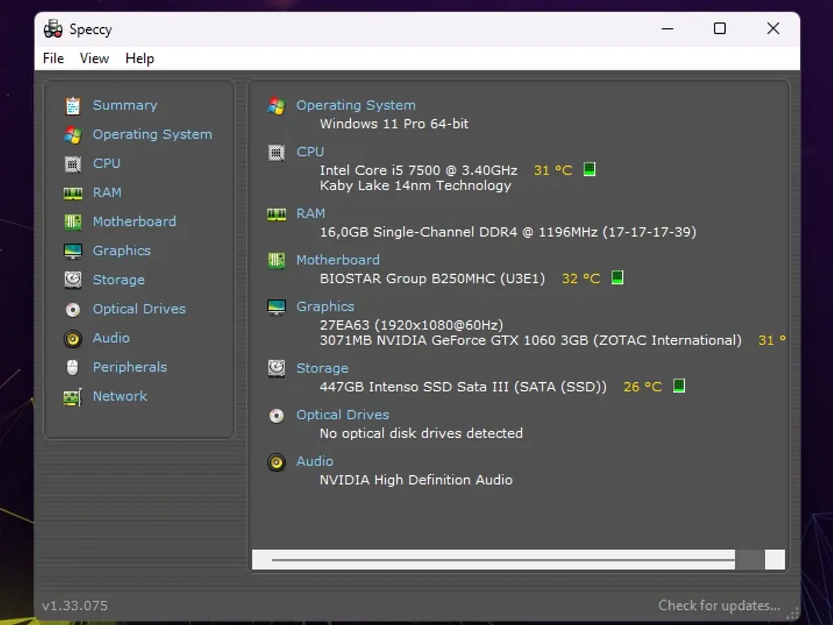Click the Graphics monitor icon in sidebar
The width and height of the screenshot is (833, 625).
pos(73,251)
